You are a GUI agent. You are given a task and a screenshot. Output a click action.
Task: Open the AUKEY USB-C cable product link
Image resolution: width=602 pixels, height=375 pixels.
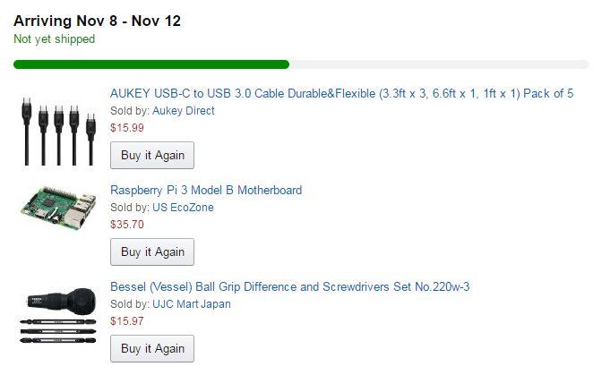[x=341, y=93]
